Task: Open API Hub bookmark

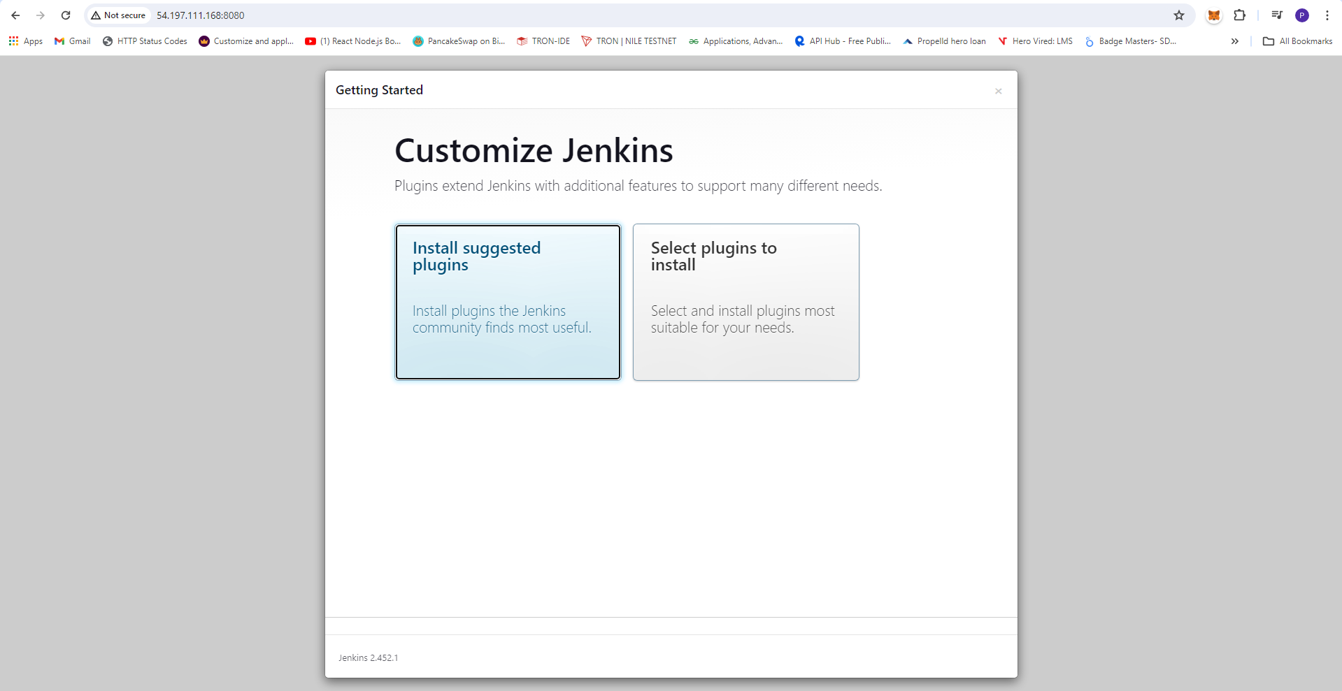Action: click(x=843, y=41)
